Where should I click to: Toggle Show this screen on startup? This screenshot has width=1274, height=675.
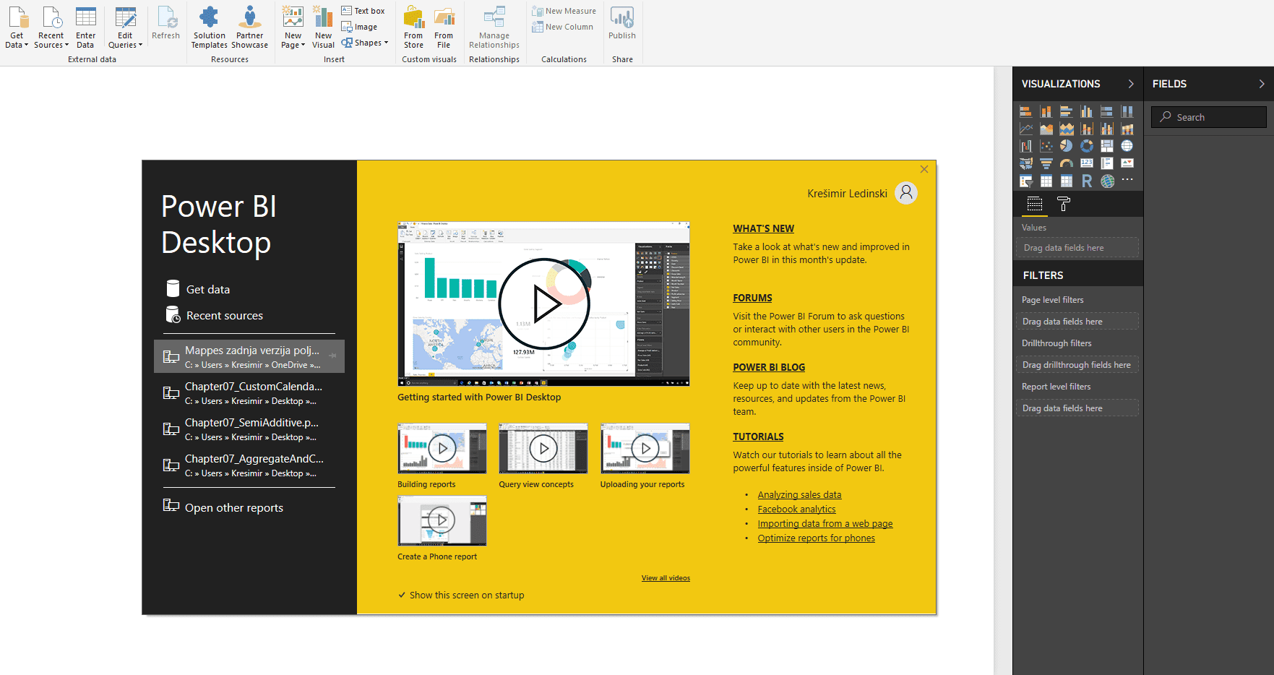tap(460, 596)
